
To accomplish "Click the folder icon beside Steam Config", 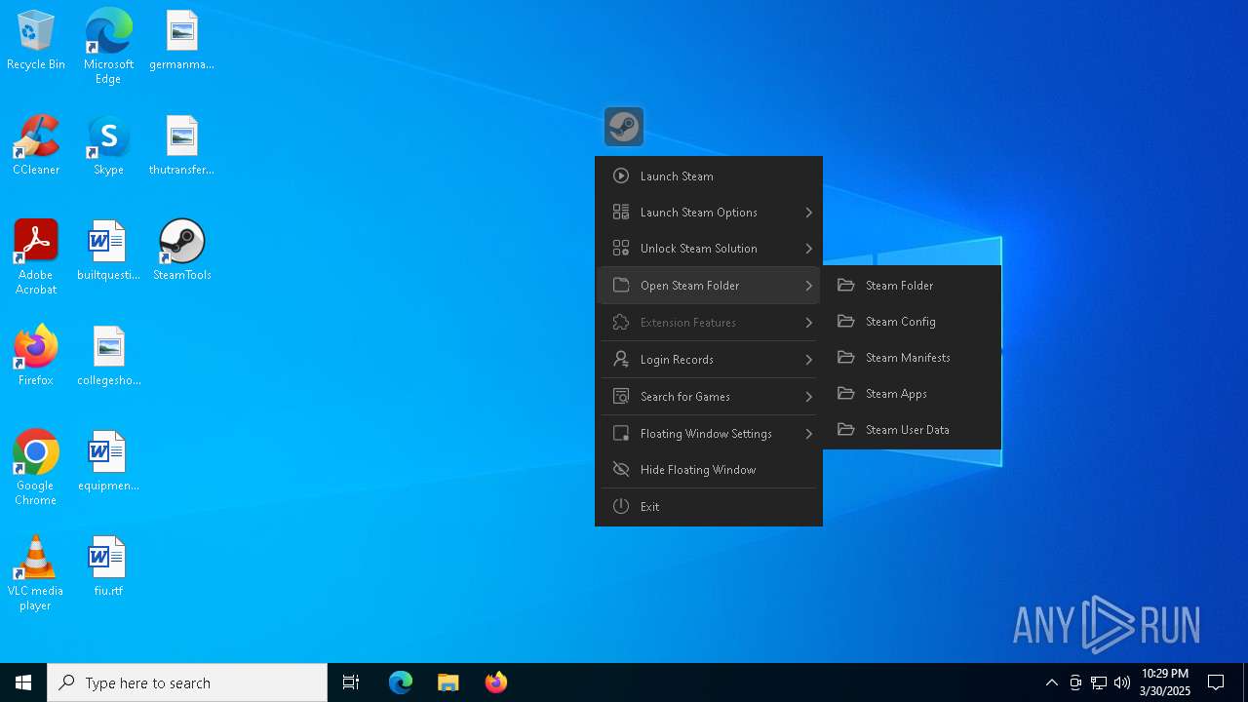I will click(x=845, y=322).
